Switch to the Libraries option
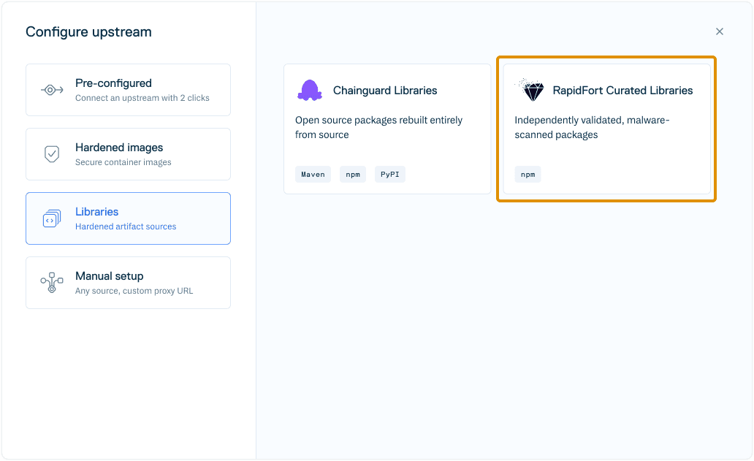The height and width of the screenshot is (461, 754). pos(128,218)
